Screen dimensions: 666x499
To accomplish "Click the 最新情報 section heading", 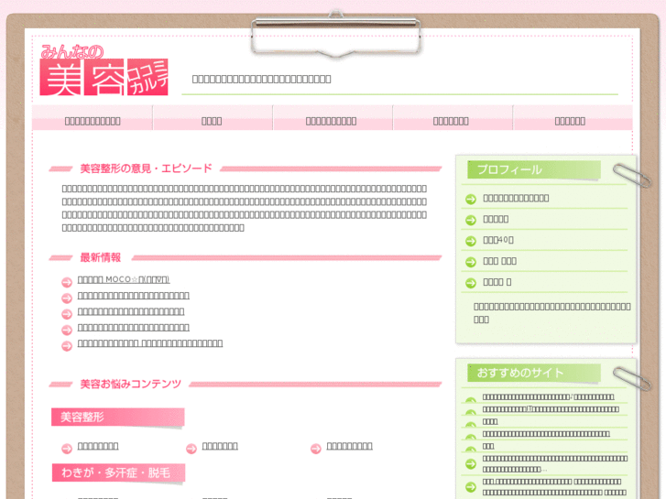I will click(101, 257).
